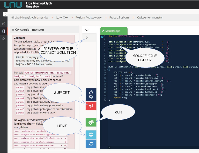The width and height of the screenshot is (199, 153).
Task: Toggle the Ćwiczenie - monster panel menu icon
Action: tap(13, 30)
